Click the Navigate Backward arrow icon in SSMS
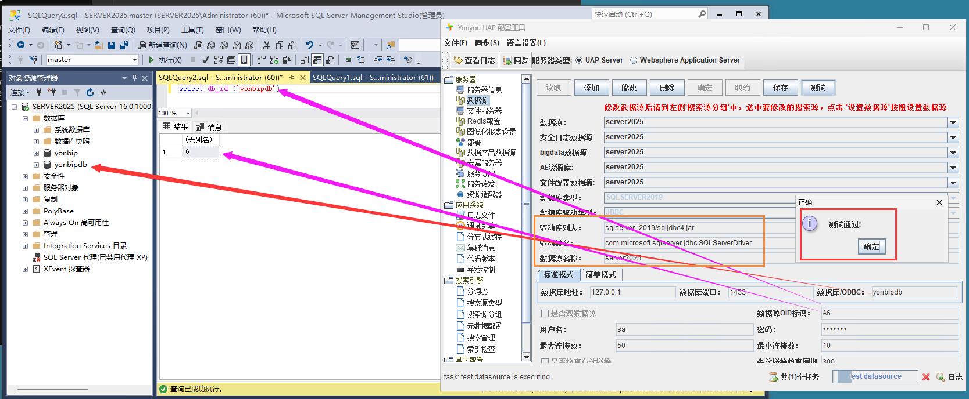This screenshot has width=969, height=399. pos(21,45)
